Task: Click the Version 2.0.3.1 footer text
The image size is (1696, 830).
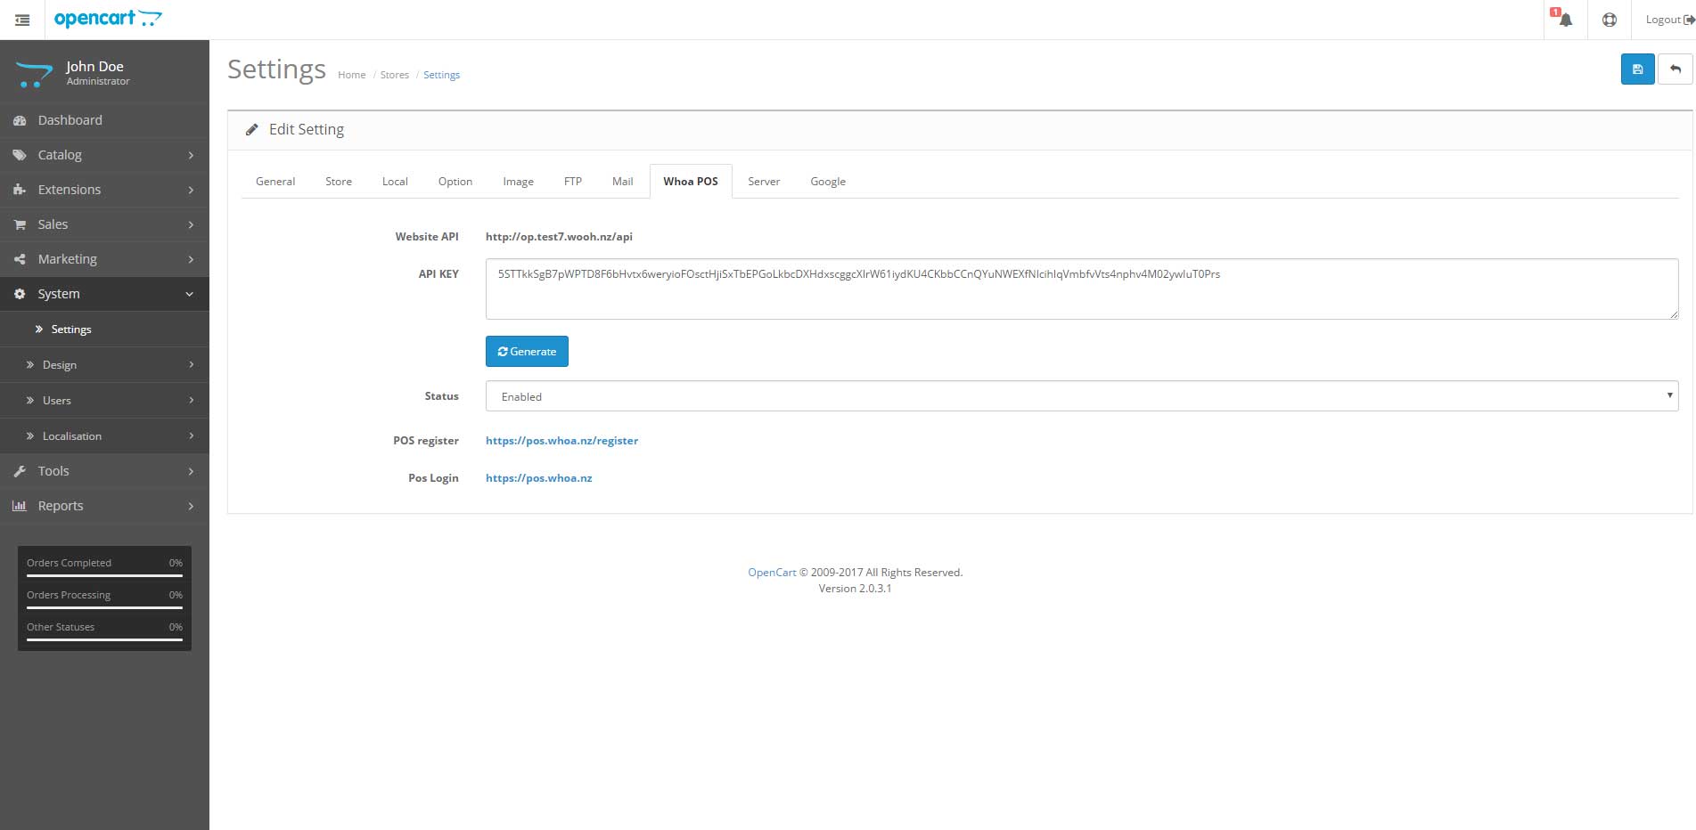Action: [855, 588]
